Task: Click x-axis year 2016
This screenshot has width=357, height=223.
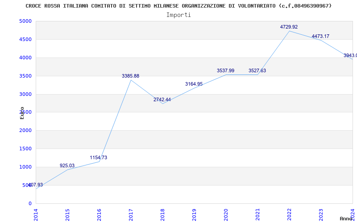Action: tap(99, 215)
